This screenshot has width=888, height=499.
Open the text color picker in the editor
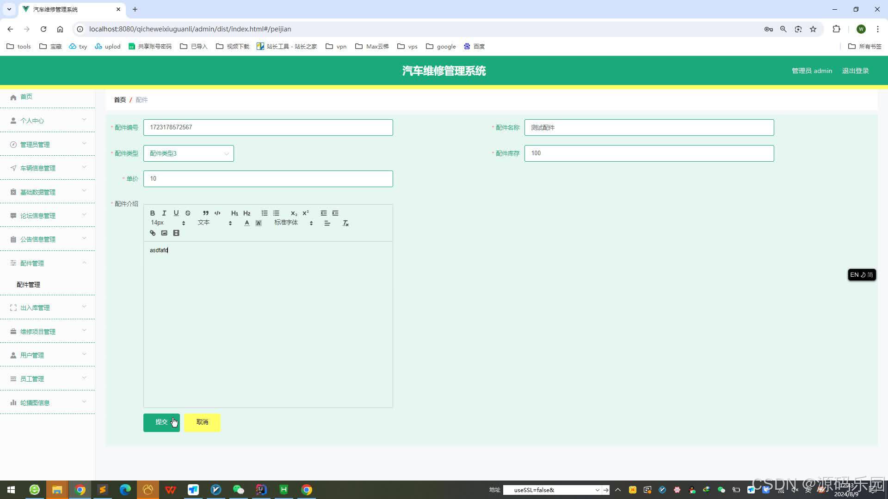[x=247, y=223]
